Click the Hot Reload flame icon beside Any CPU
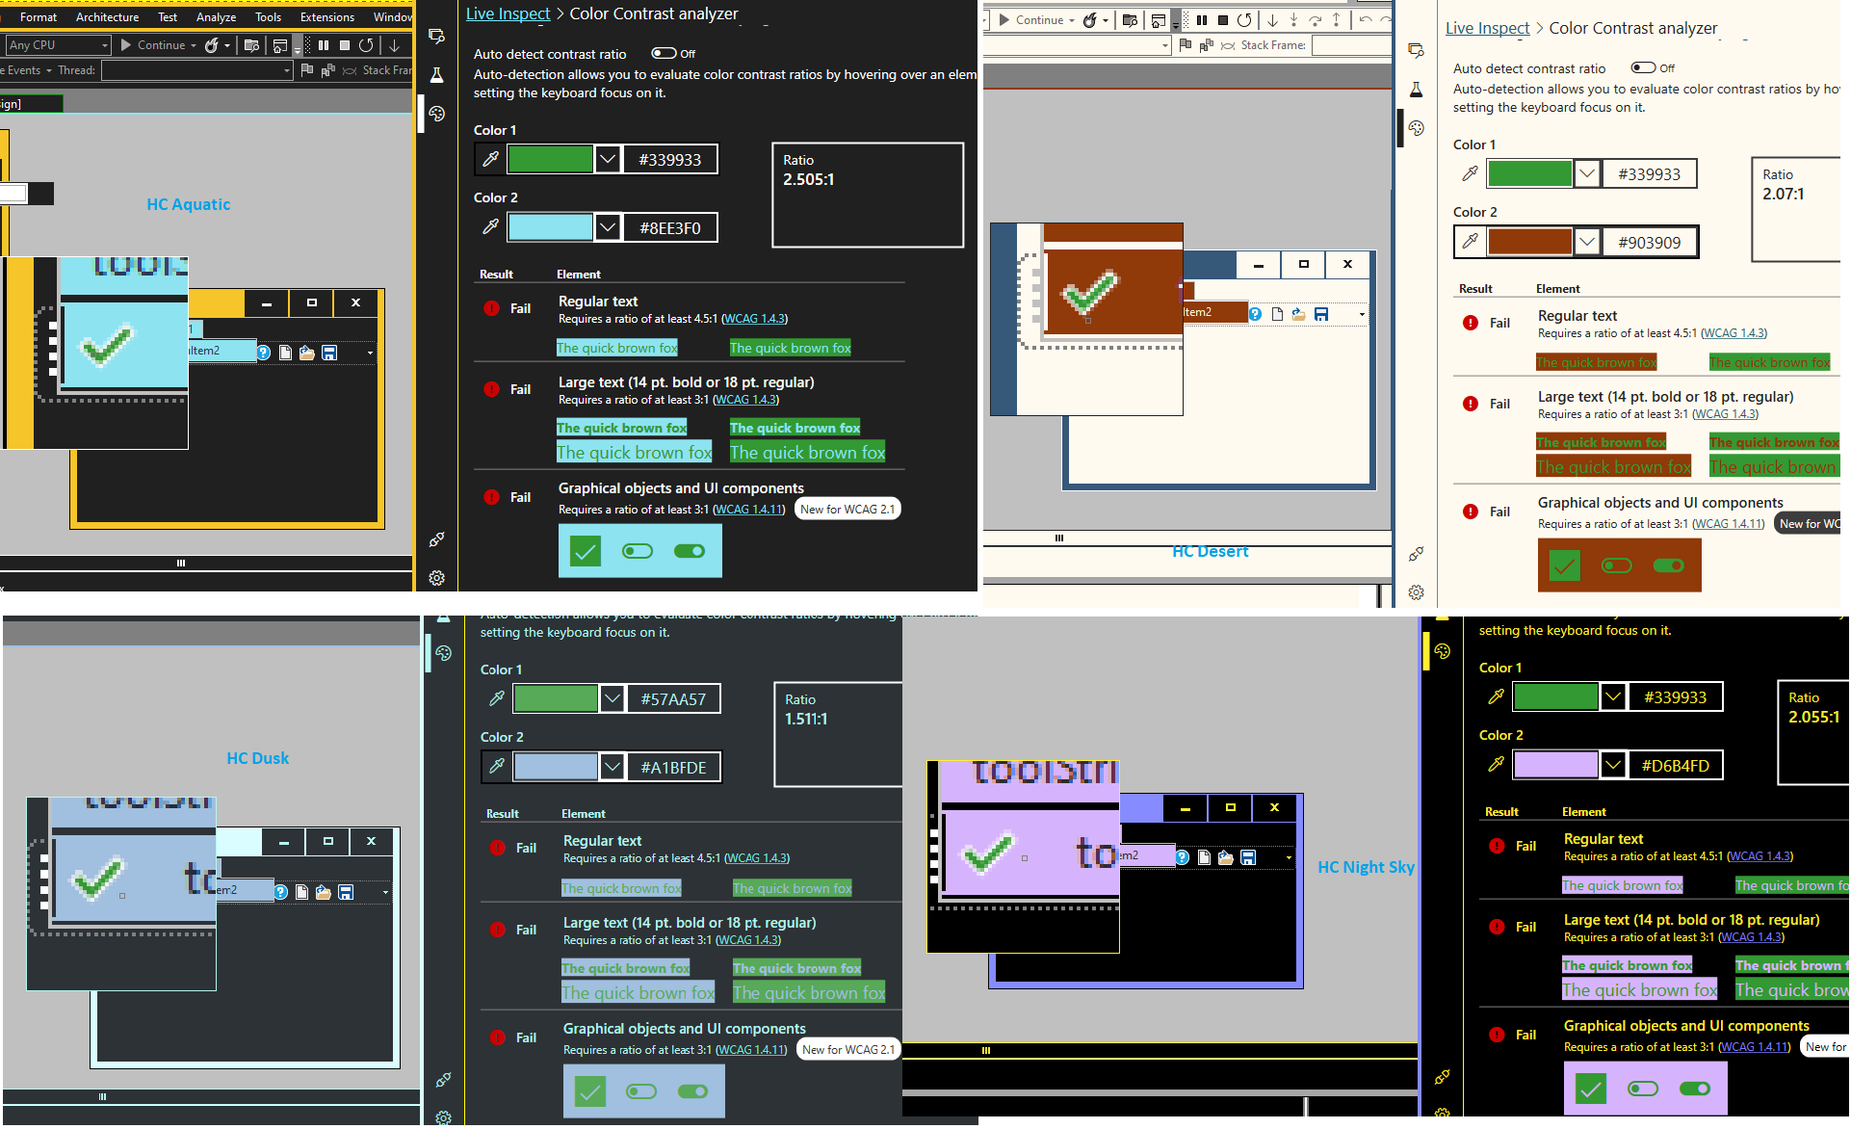This screenshot has height=1129, width=1851. [x=212, y=45]
